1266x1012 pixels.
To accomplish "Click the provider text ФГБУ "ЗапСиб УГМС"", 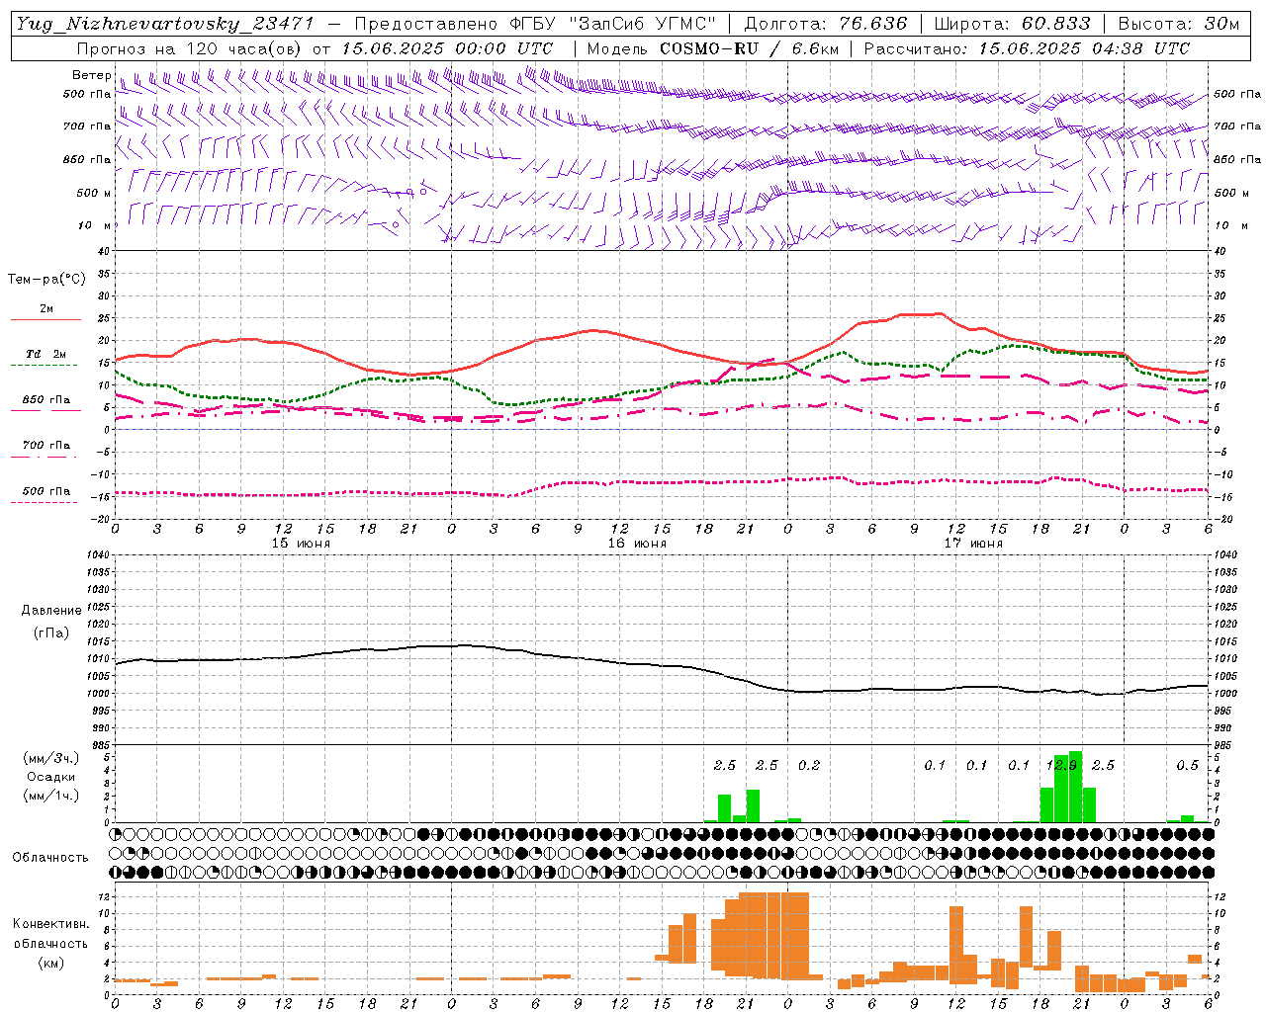I will [x=610, y=24].
